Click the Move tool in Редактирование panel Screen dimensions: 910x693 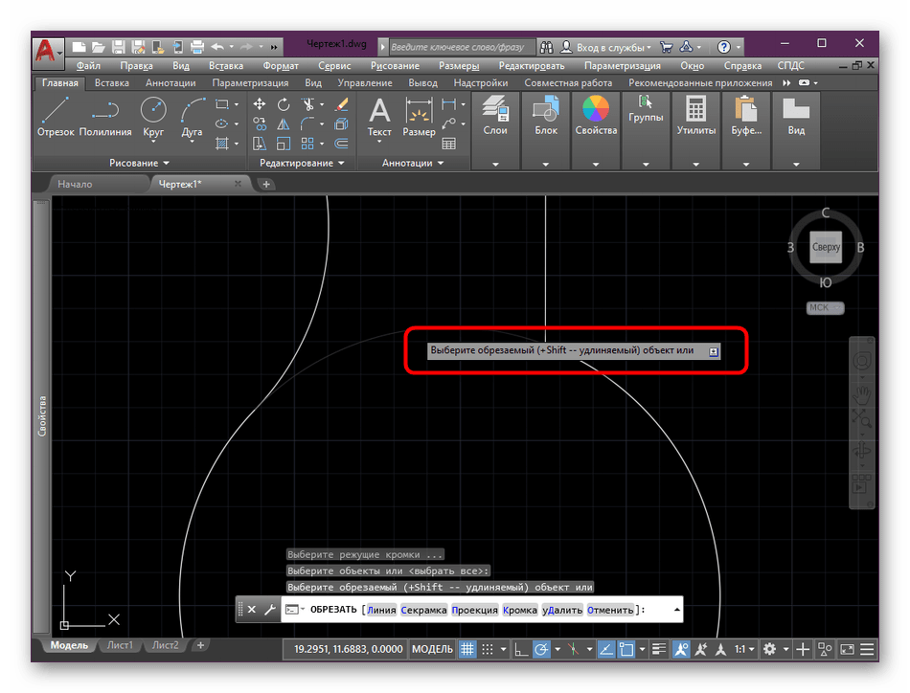tap(260, 104)
